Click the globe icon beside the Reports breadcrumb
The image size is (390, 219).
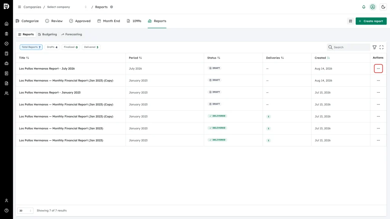(112, 7)
